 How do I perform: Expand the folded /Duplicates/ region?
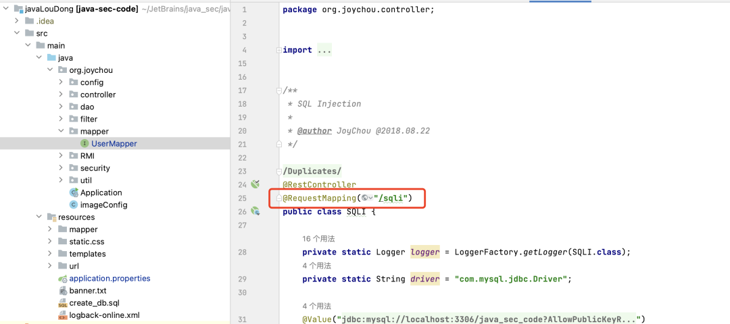(278, 171)
